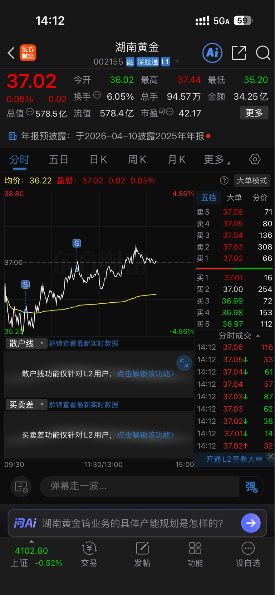This screenshot has height=595, width=275.
Task: Toggle 大单模式 button
Action: (252, 180)
